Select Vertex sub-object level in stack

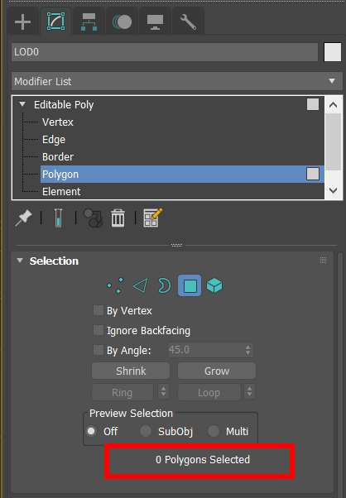click(58, 122)
